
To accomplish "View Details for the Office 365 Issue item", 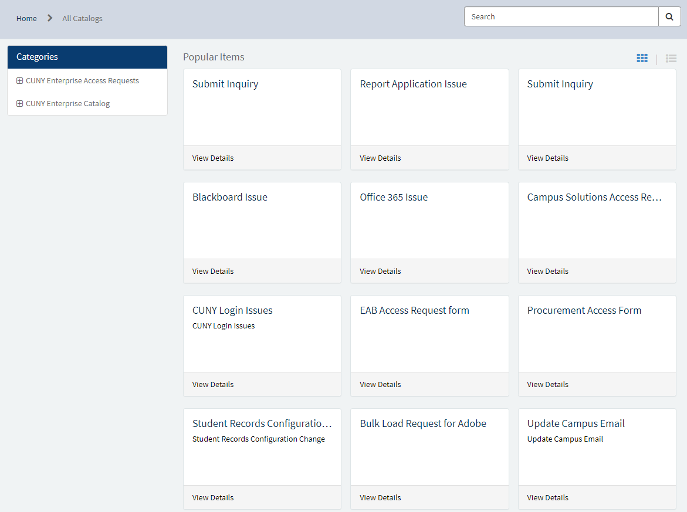I will 380,271.
